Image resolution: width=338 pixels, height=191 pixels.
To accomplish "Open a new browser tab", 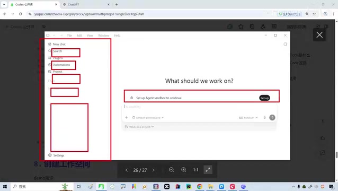I will click(117, 4).
